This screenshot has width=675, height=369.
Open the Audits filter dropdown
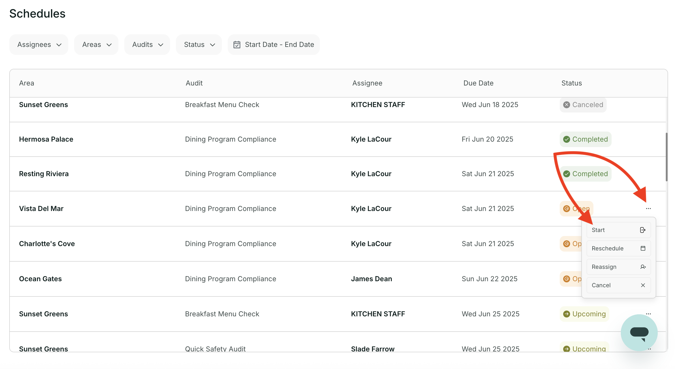point(147,45)
